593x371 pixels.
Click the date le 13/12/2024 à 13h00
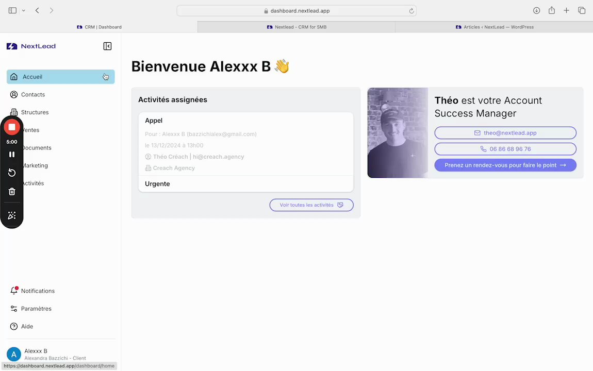tap(174, 145)
